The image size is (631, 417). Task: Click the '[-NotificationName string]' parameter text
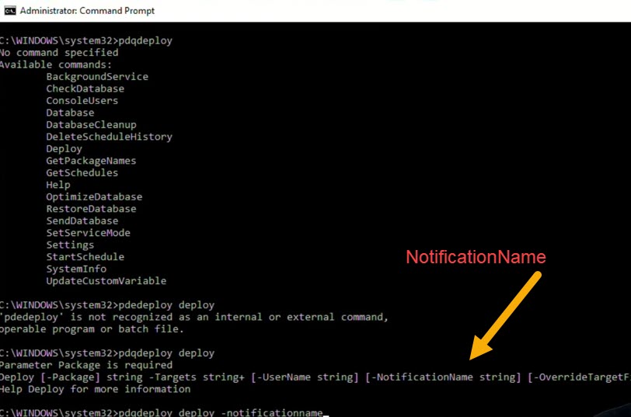[443, 377]
